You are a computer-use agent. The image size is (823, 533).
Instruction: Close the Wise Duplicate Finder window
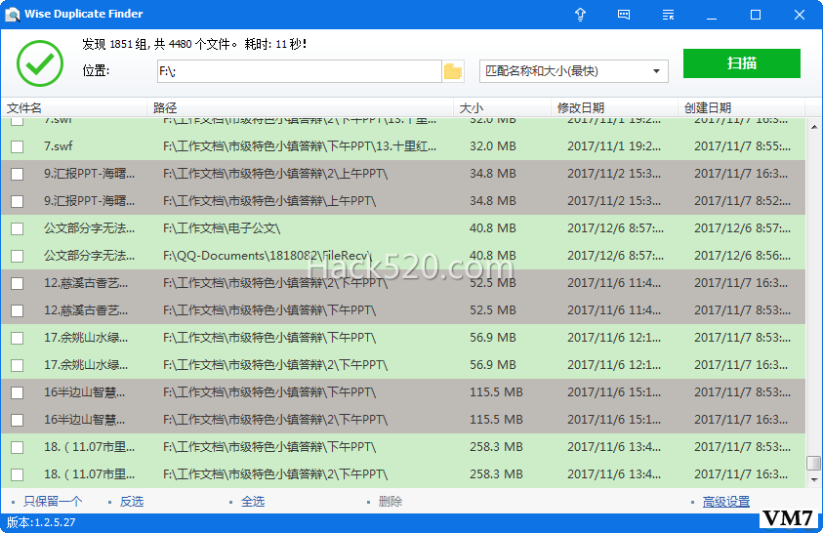pyautogui.click(x=799, y=15)
